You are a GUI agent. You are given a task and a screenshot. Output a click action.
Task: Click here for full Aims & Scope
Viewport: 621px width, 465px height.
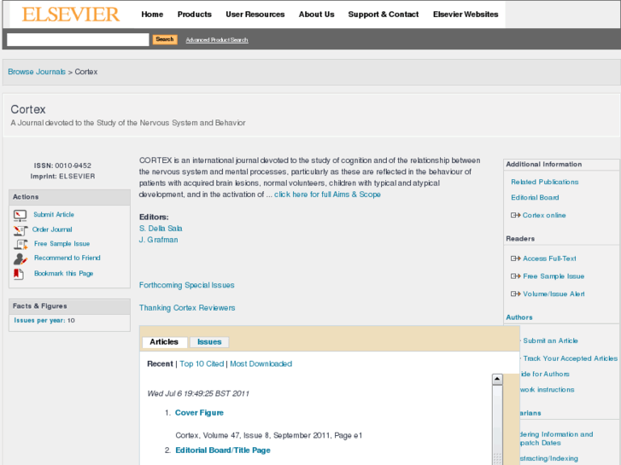327,195
